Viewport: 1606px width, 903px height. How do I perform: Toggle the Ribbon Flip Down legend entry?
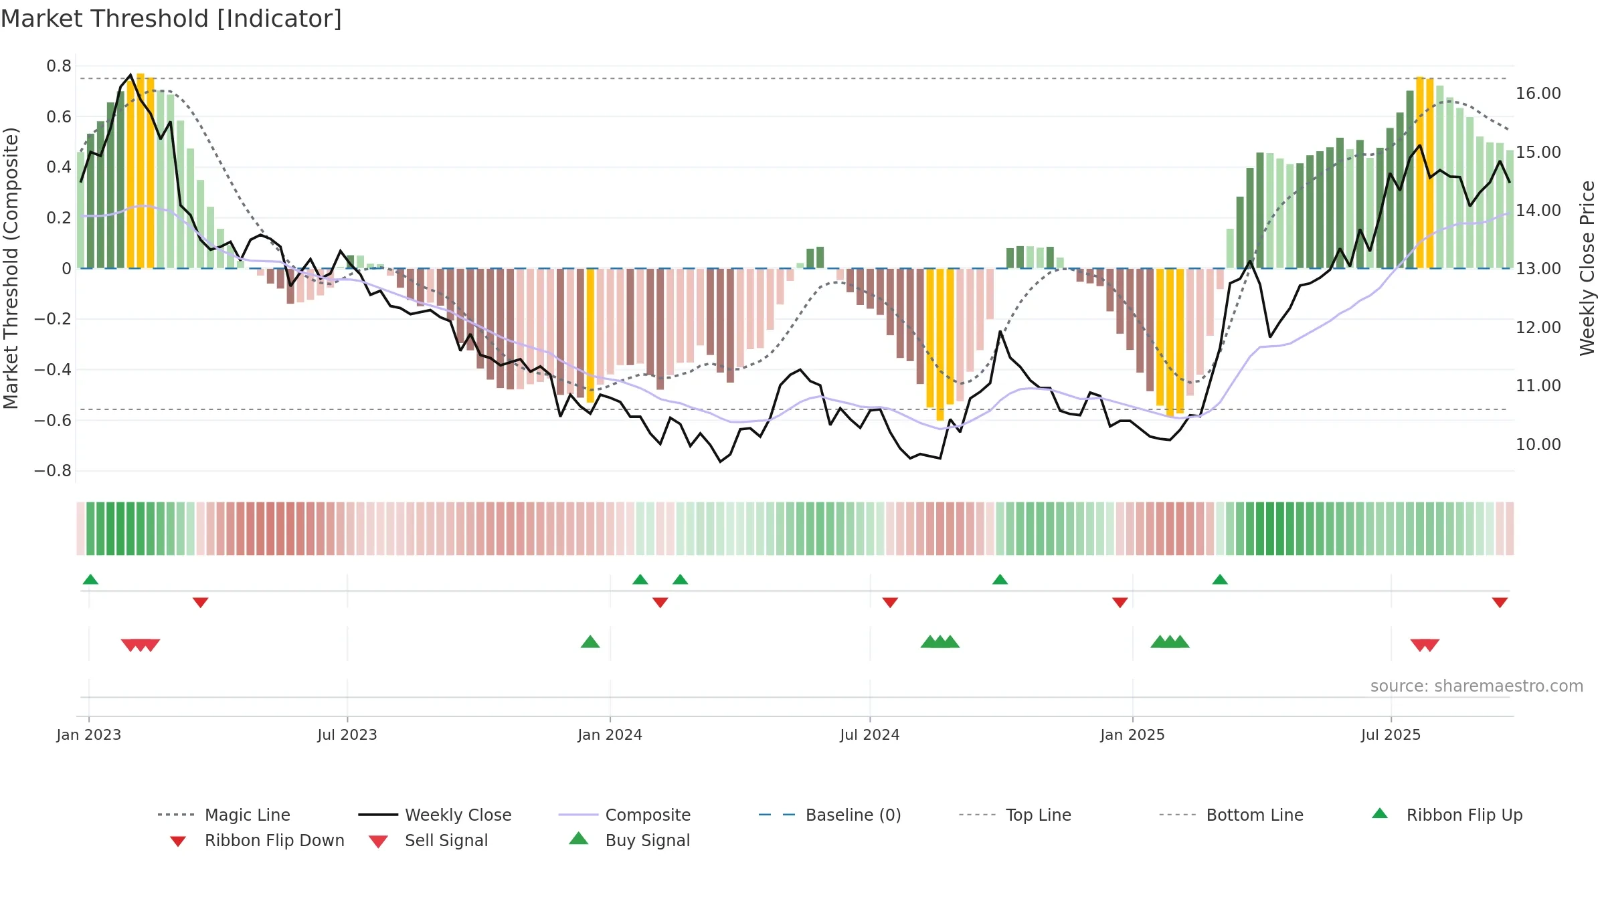[x=256, y=840]
